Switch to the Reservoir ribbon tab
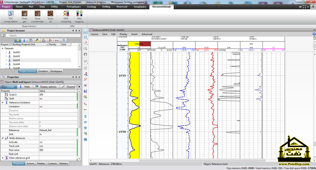This screenshot has width=316, height=170. [x=122, y=7]
